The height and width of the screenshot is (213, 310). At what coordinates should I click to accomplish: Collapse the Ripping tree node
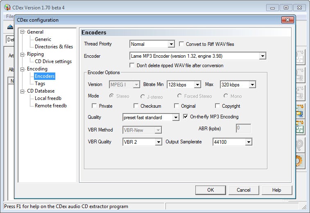point(23,54)
